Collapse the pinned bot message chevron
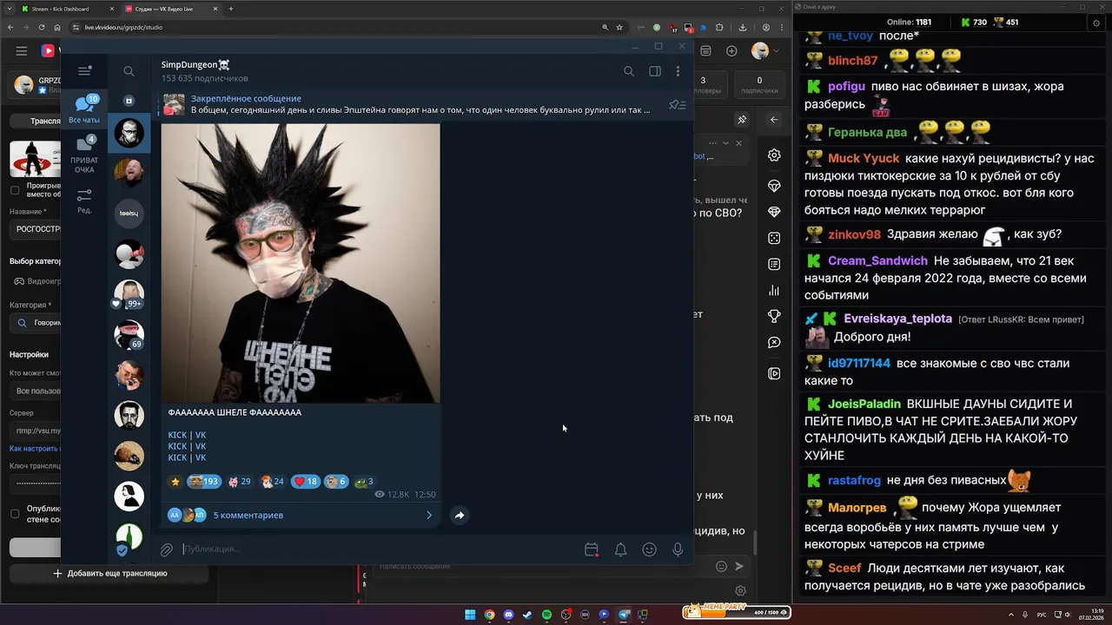 (x=726, y=143)
